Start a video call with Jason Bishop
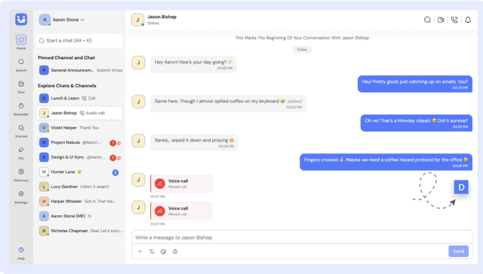The width and height of the screenshot is (483, 274). click(x=441, y=20)
